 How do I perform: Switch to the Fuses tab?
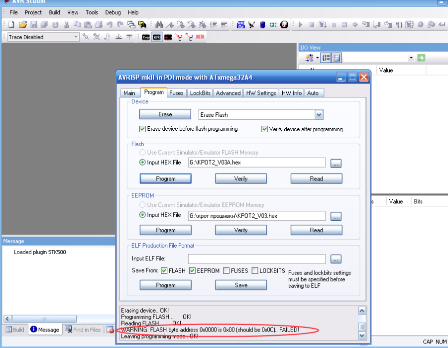click(176, 93)
